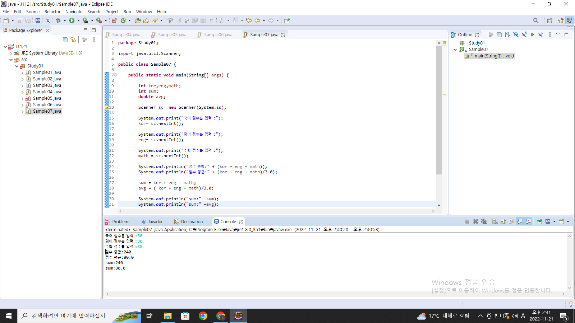
Task: Toggle Hide Fields in Outline
Action: pyautogui.click(x=516, y=34)
